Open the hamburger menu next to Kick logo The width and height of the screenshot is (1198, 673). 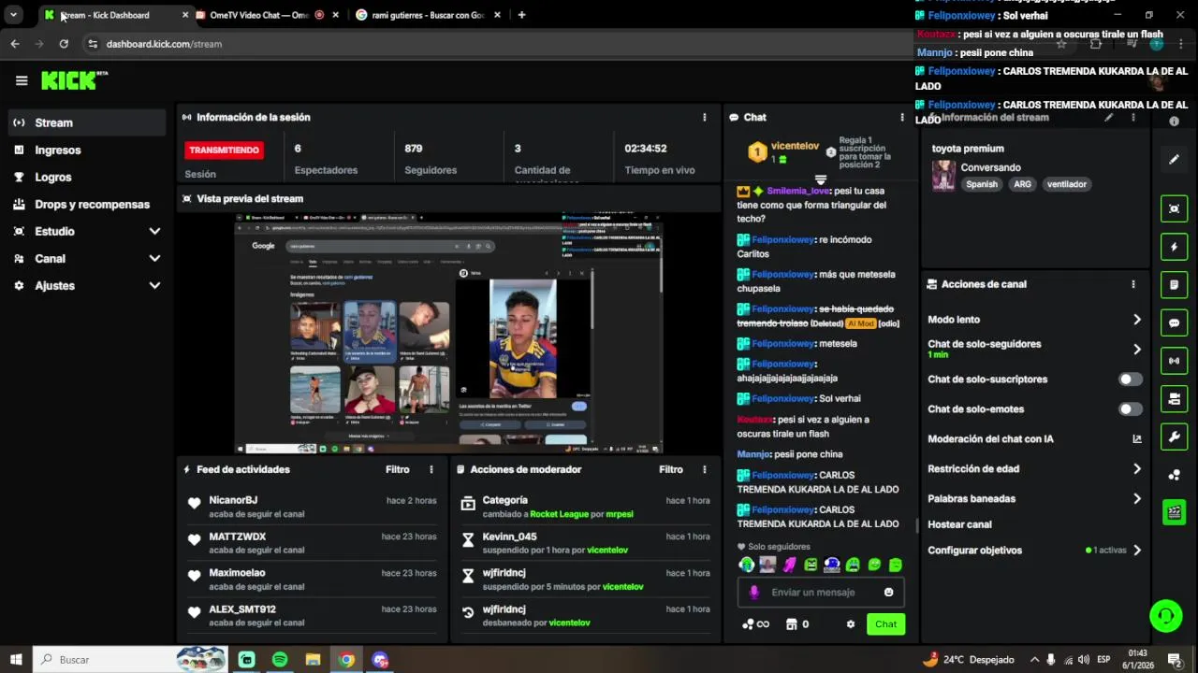[22, 80]
